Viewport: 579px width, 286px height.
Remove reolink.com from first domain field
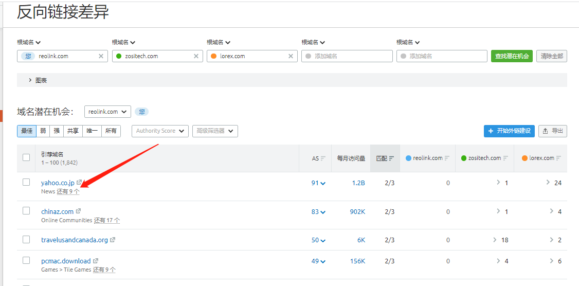coord(101,56)
